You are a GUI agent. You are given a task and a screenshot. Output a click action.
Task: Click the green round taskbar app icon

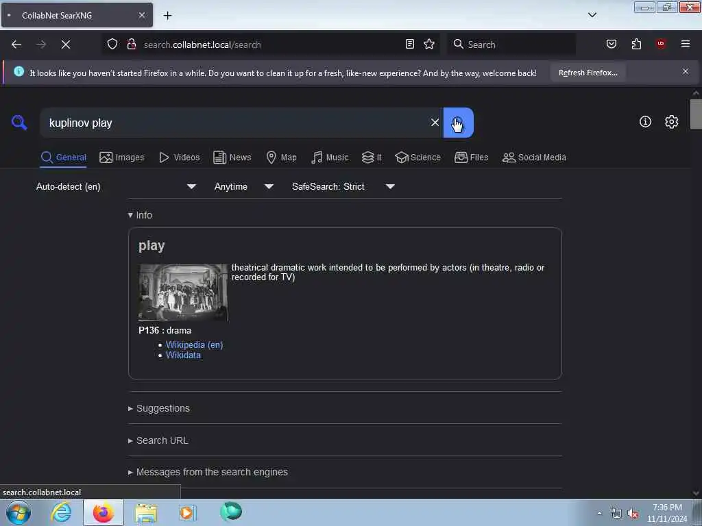(x=231, y=512)
